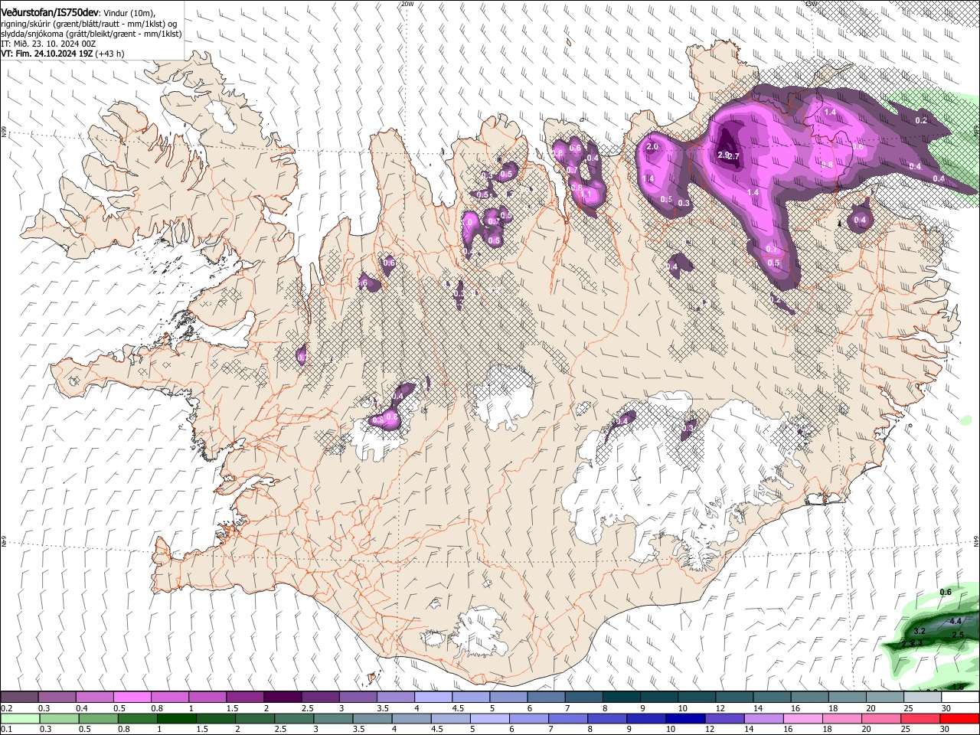Click the '(+43 h)' forecast offset text
This screenshot has width=980, height=735.
pyautogui.click(x=111, y=54)
